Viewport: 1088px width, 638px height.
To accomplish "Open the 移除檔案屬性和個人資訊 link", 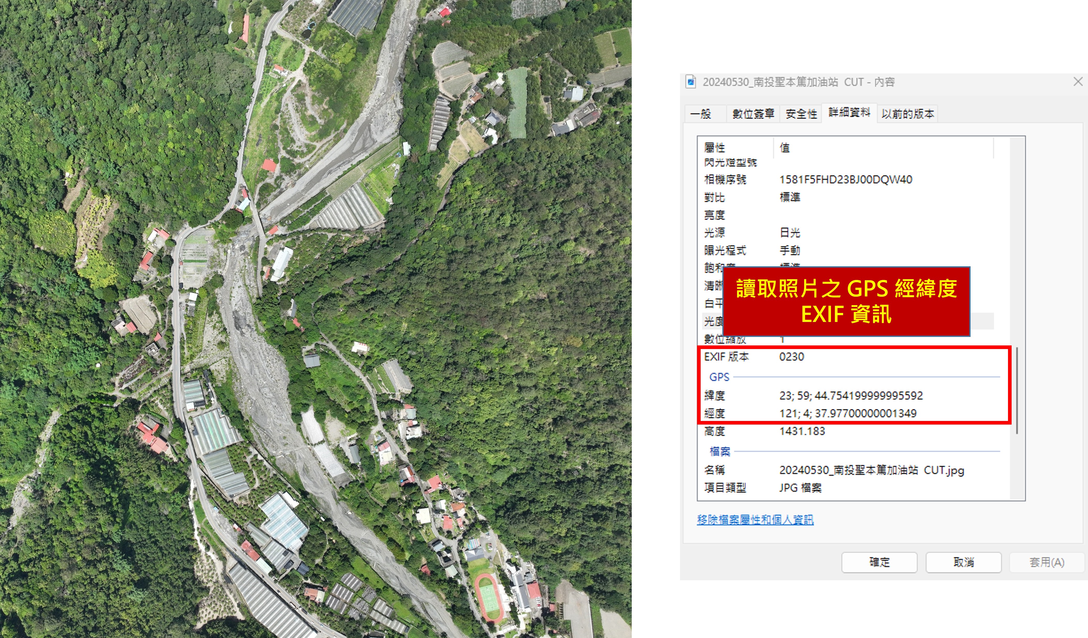I will point(755,520).
